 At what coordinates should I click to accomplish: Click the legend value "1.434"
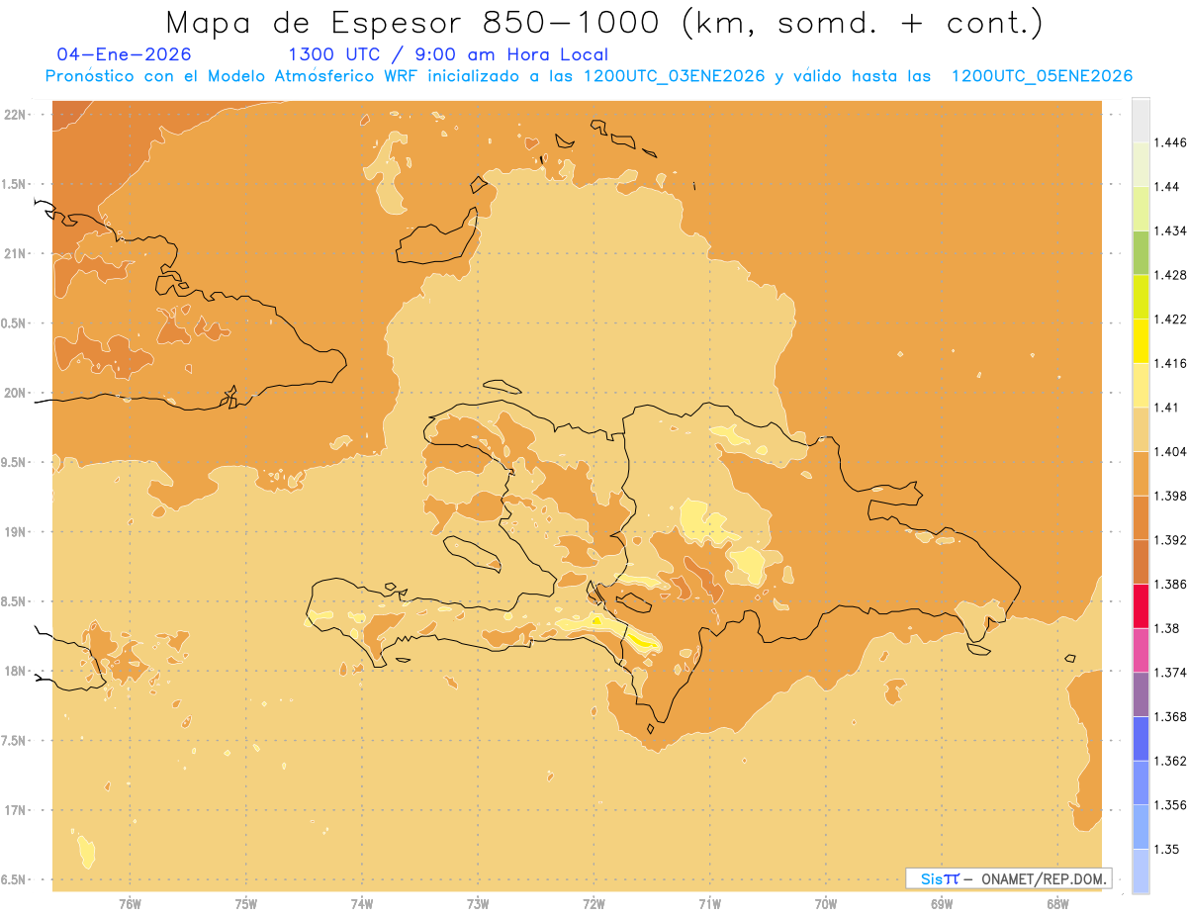click(1169, 230)
